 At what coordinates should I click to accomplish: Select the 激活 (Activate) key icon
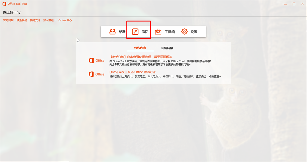tap(135, 32)
